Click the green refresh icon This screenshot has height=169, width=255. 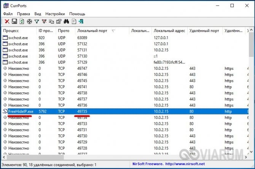click(x=22, y=21)
